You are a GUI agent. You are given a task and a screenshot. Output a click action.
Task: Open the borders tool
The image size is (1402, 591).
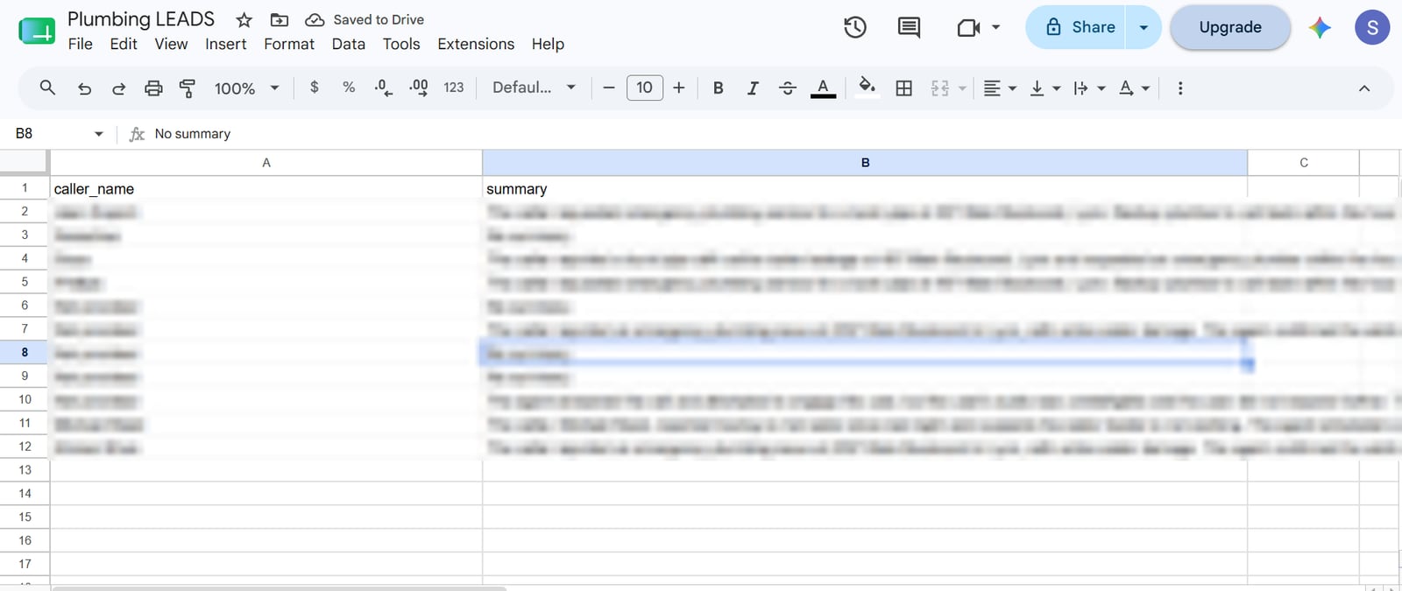pyautogui.click(x=904, y=88)
